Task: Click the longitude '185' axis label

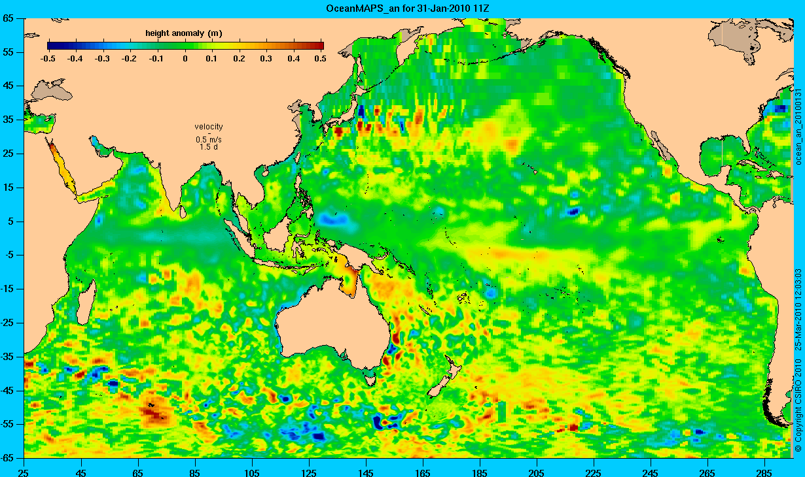Action: click(480, 472)
